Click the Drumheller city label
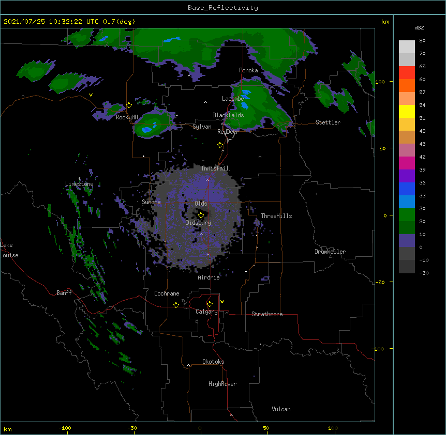The height and width of the screenshot is (435, 446). point(330,252)
